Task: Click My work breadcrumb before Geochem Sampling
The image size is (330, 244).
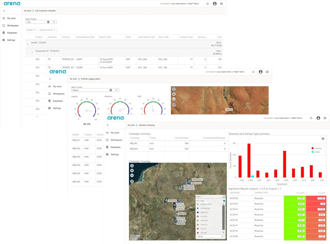Action: 131,125
